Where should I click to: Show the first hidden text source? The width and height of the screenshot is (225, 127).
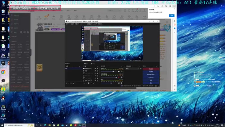95,73
